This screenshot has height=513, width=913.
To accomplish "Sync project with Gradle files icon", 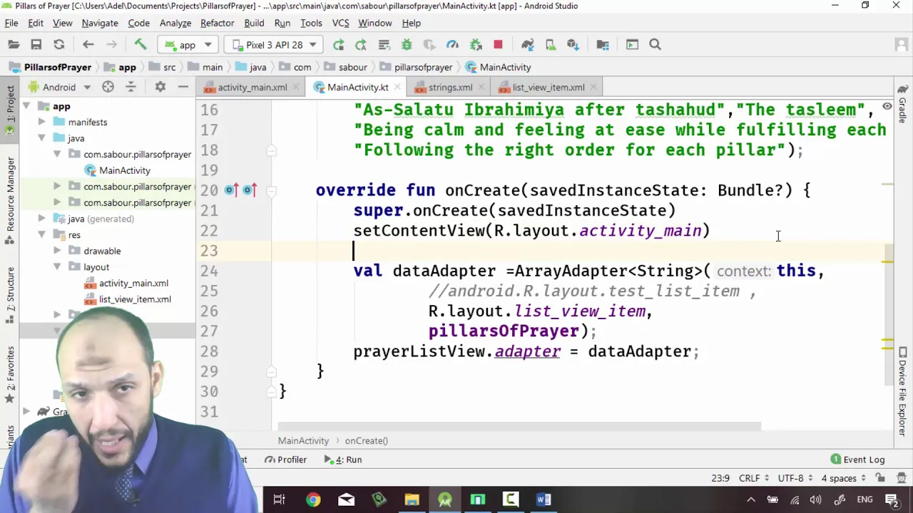I will click(x=528, y=45).
